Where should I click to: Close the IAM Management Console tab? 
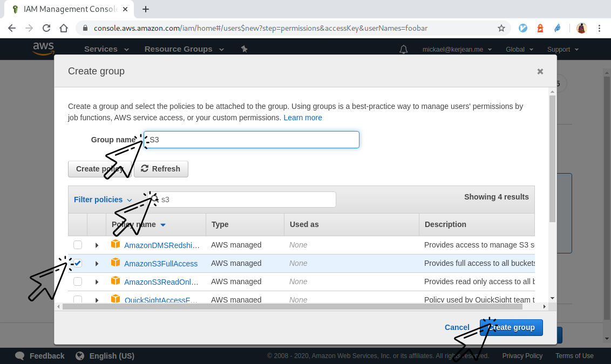pyautogui.click(x=125, y=9)
